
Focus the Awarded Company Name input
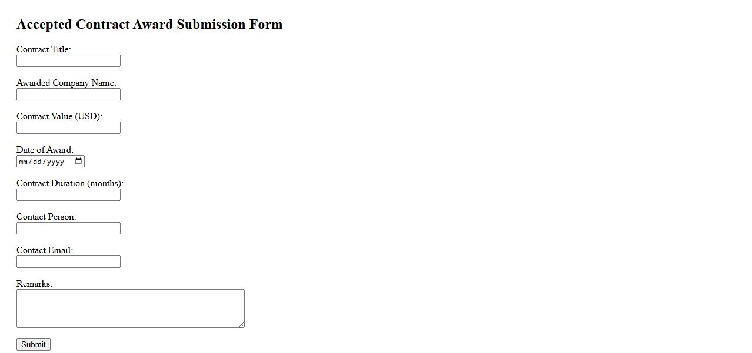coord(68,95)
